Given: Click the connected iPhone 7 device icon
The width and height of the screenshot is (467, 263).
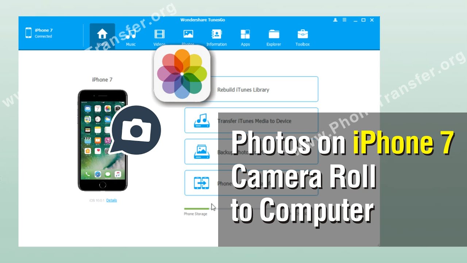Looking at the screenshot, I should coord(28,33).
